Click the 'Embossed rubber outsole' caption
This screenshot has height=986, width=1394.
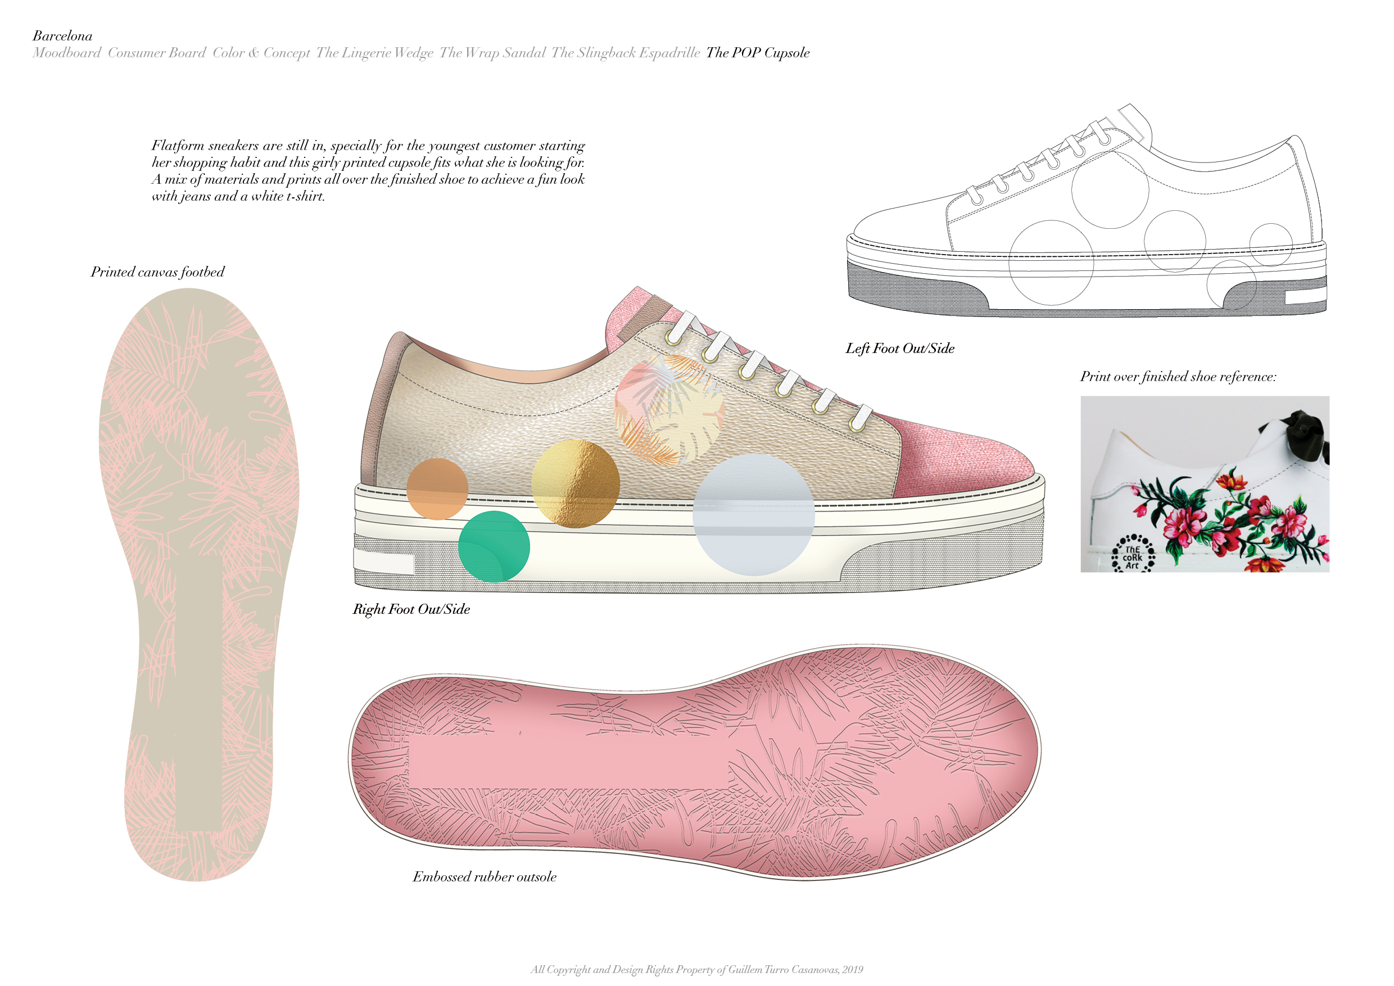coord(485,877)
